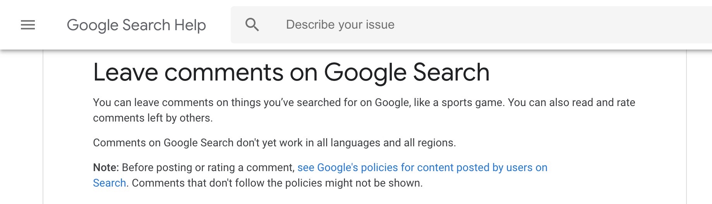The image size is (712, 204).
Task: Click "Comments that don't follow the policies" sentence
Action: pos(232,183)
